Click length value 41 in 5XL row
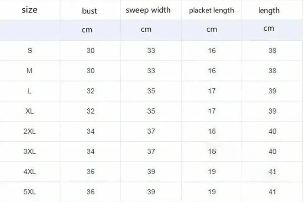The height and width of the screenshot is (202, 303). (272, 192)
